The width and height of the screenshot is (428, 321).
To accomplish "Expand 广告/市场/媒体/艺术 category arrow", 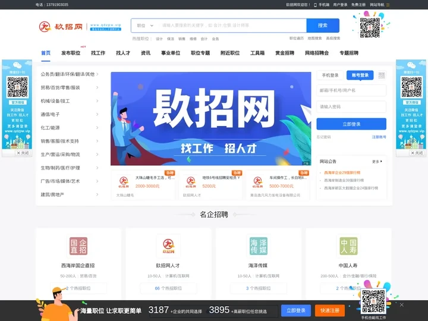I will pos(97,181).
